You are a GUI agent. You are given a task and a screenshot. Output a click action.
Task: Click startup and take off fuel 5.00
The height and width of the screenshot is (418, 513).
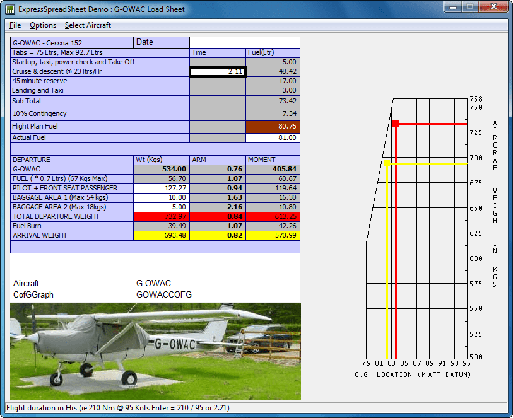point(273,62)
